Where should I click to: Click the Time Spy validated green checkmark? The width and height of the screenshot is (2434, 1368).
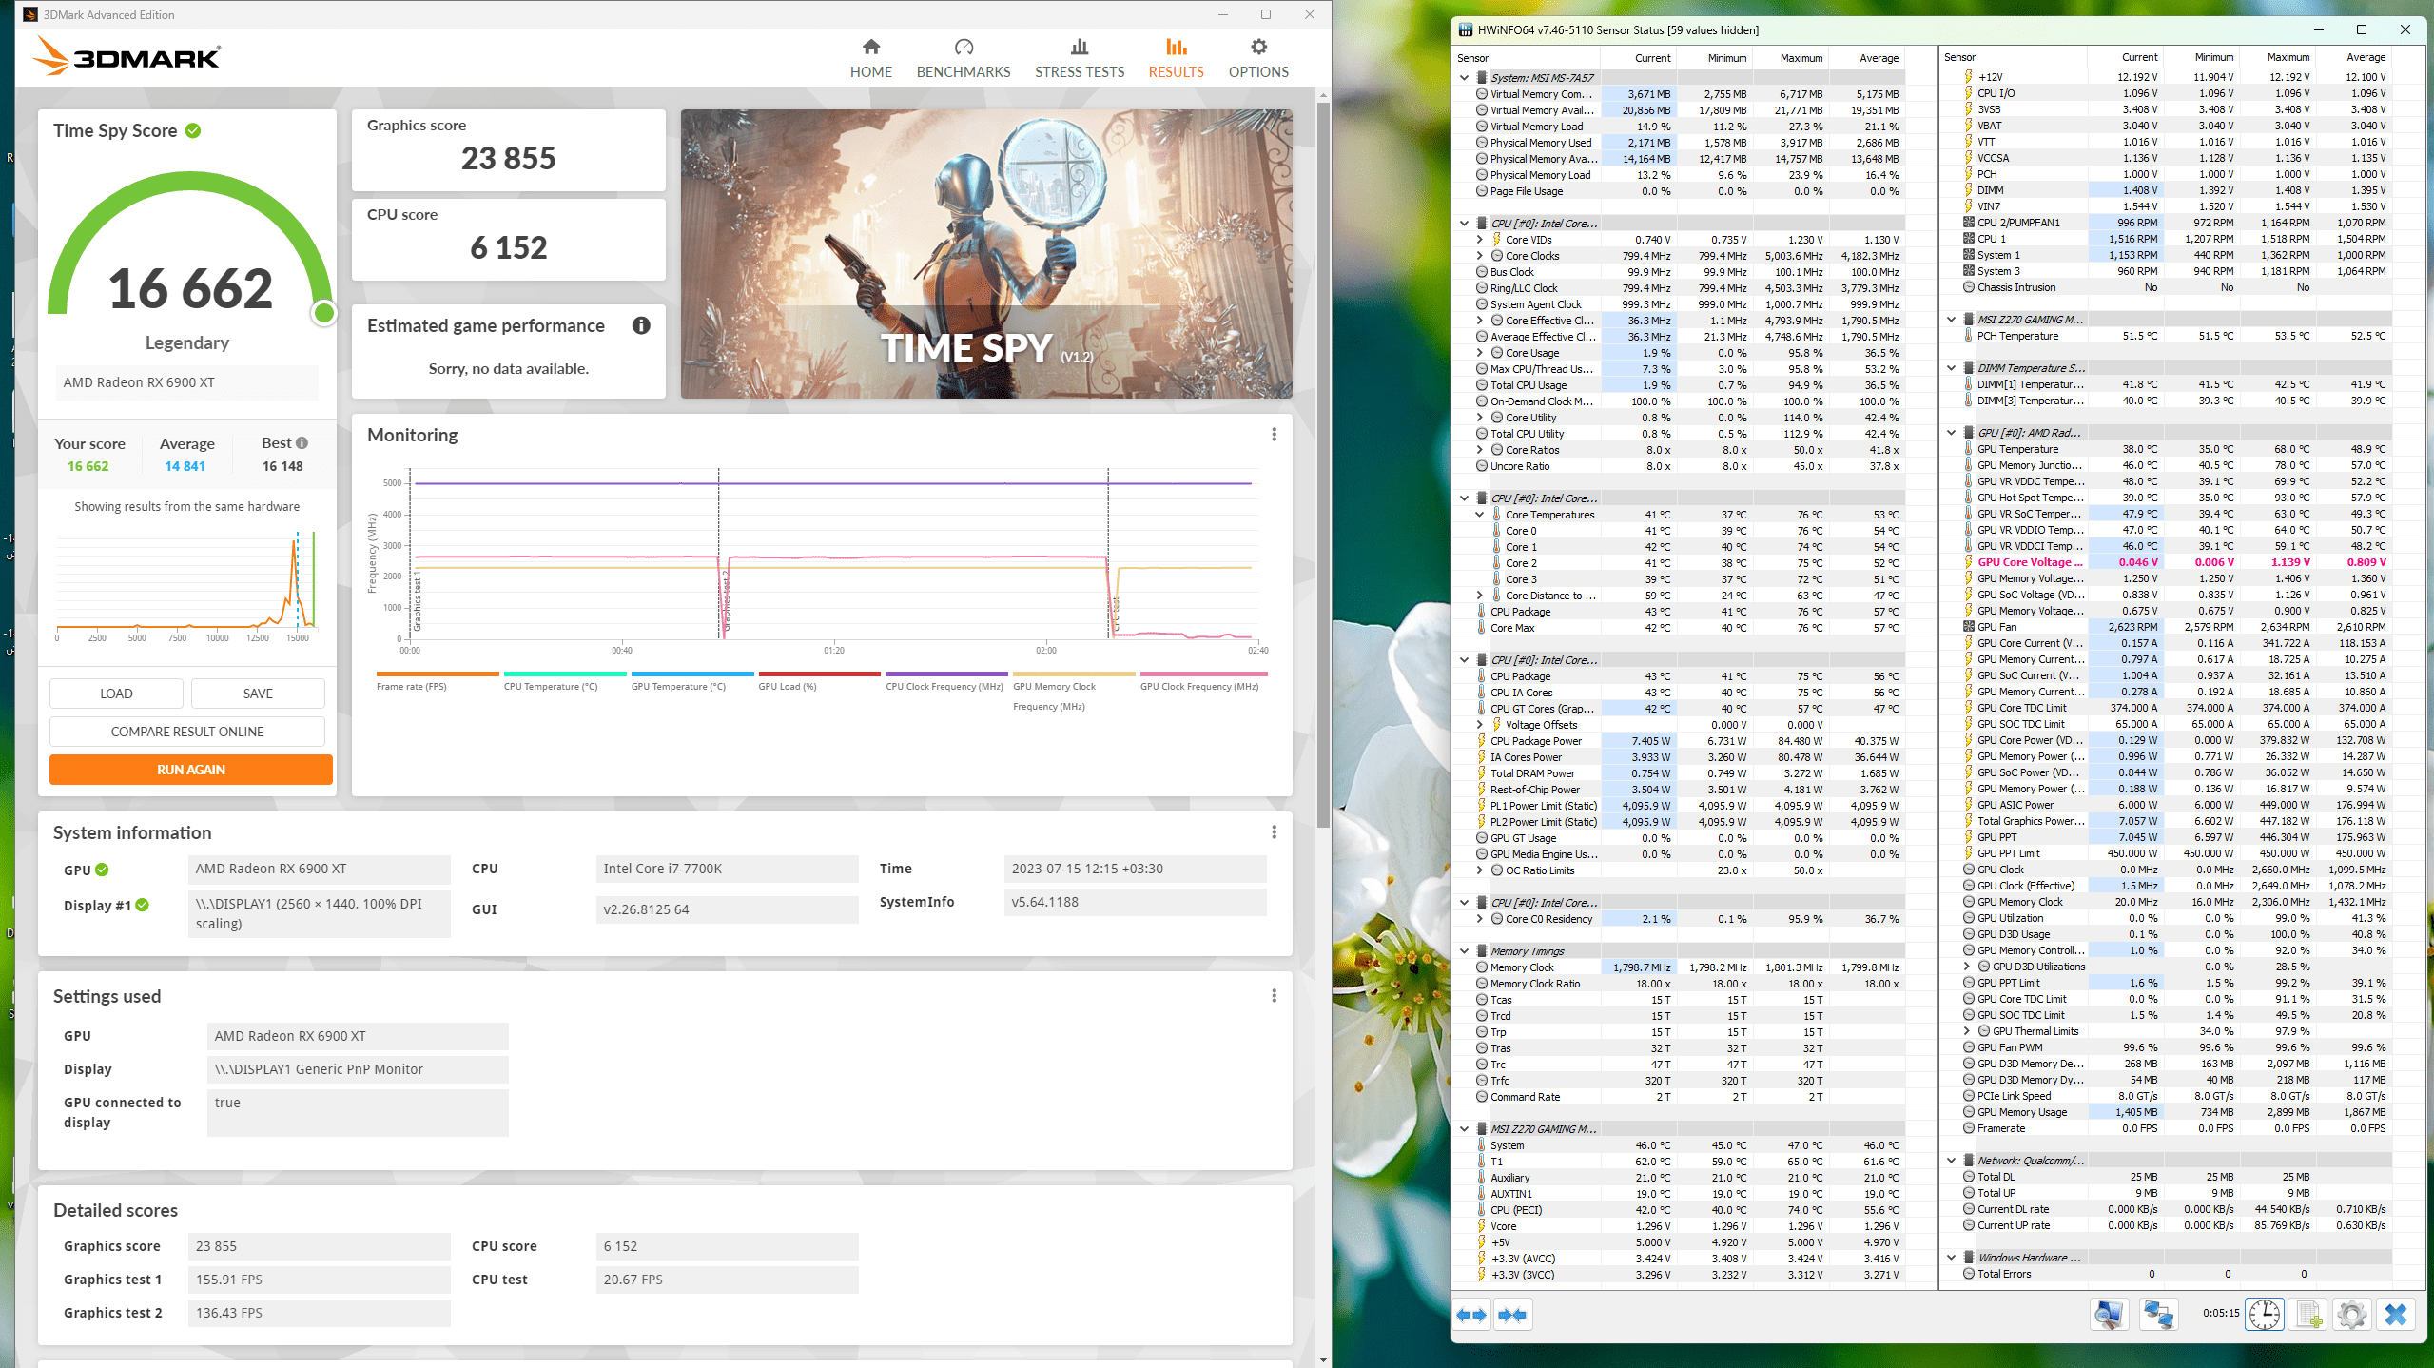193,130
